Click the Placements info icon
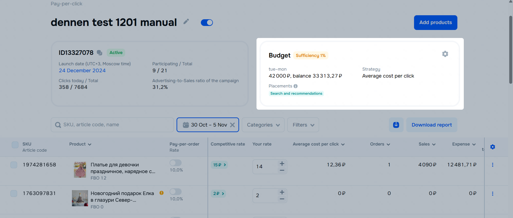The width and height of the screenshot is (513, 218). tap(296, 86)
